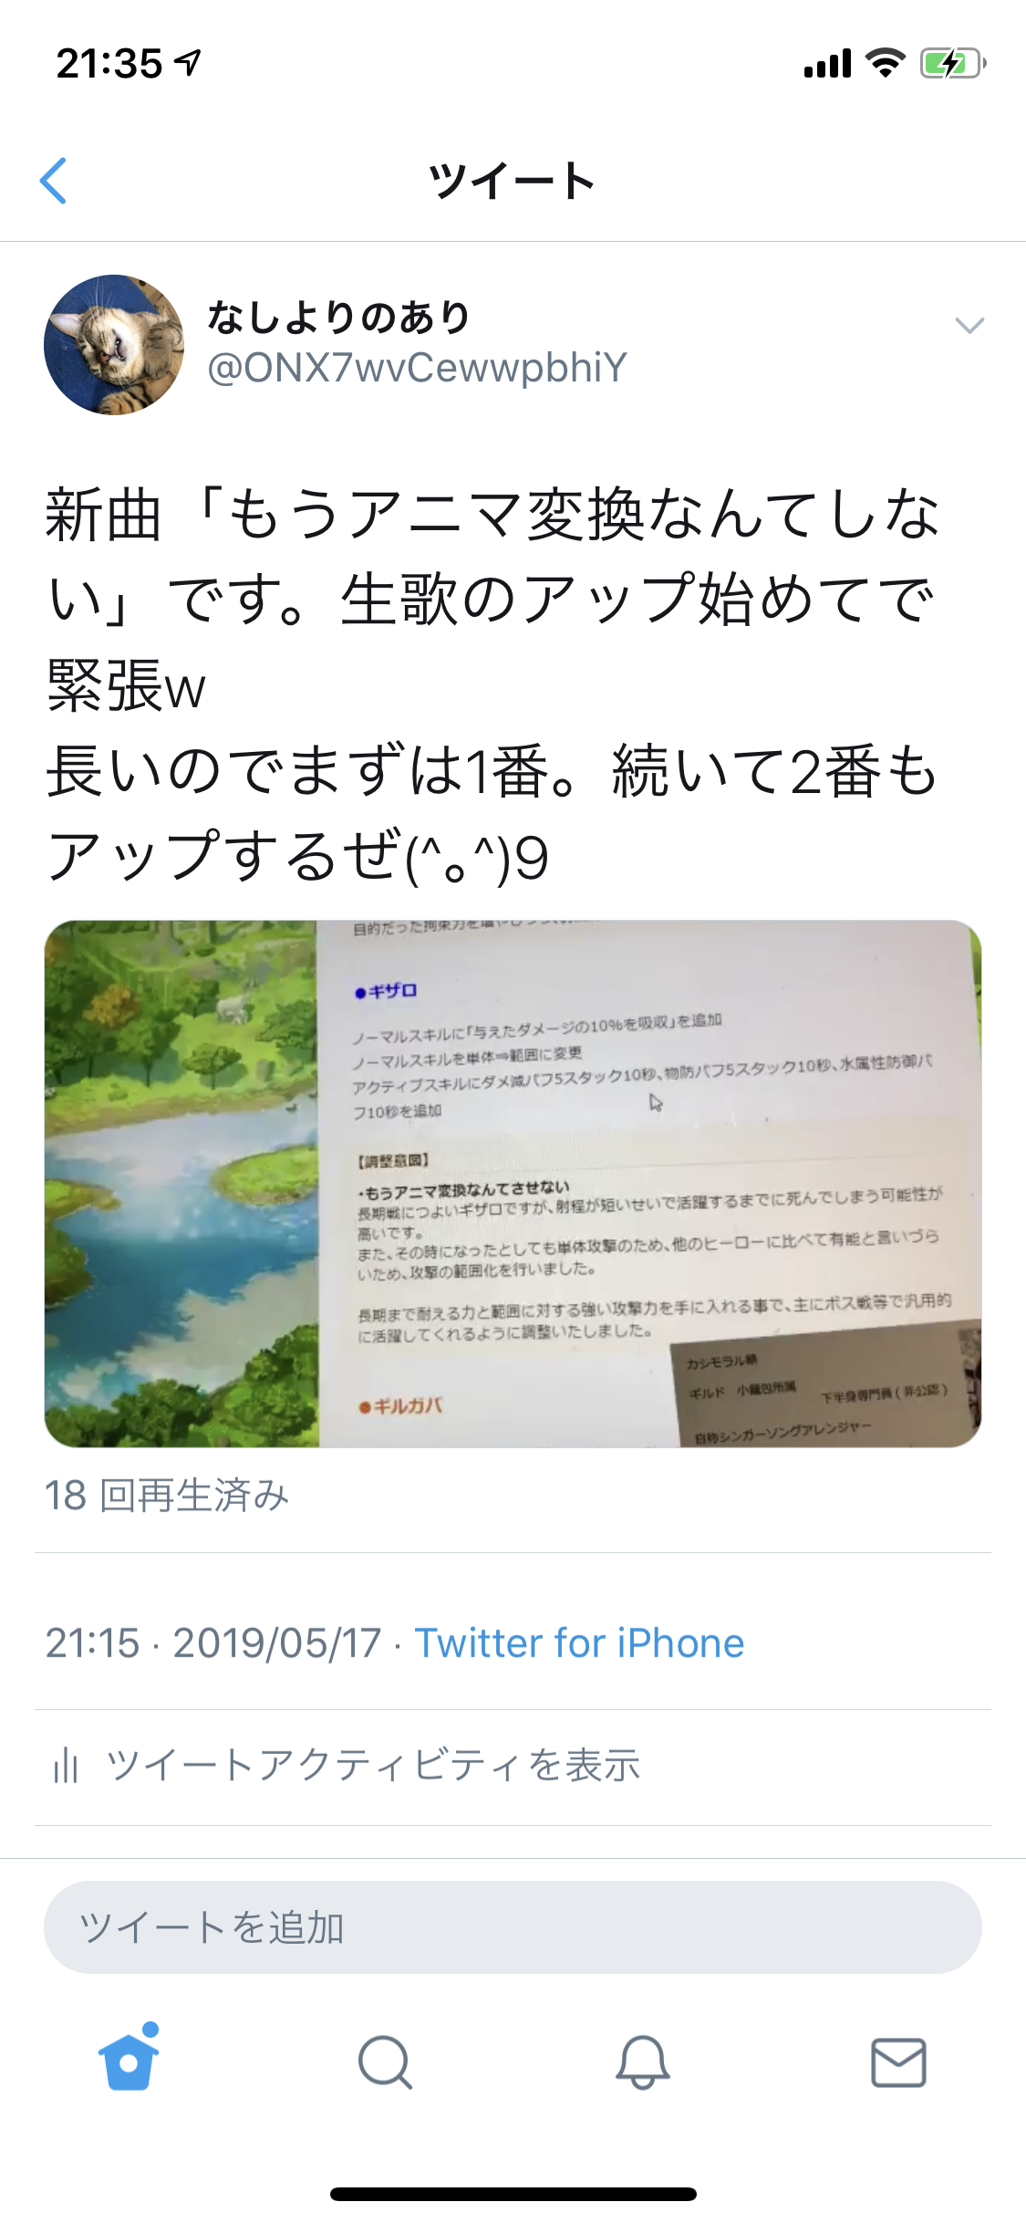Open the Notifications bell tab
The width and height of the screenshot is (1026, 2223).
(642, 2062)
